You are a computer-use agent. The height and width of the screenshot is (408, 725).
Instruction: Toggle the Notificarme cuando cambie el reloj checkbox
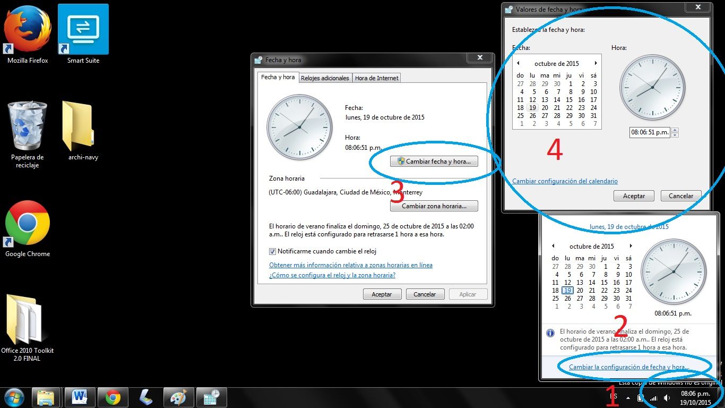pyautogui.click(x=272, y=251)
